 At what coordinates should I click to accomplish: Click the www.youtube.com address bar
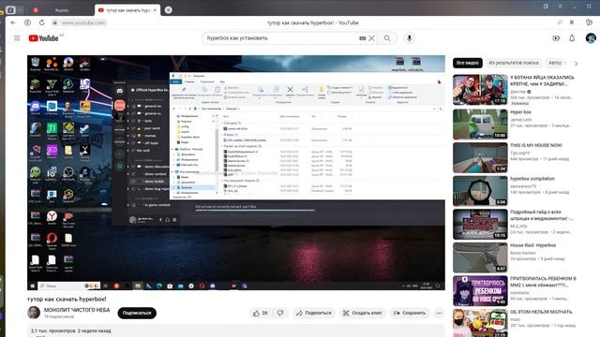(83, 22)
